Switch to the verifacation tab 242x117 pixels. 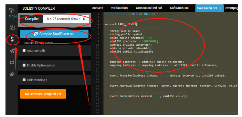tap(119, 8)
